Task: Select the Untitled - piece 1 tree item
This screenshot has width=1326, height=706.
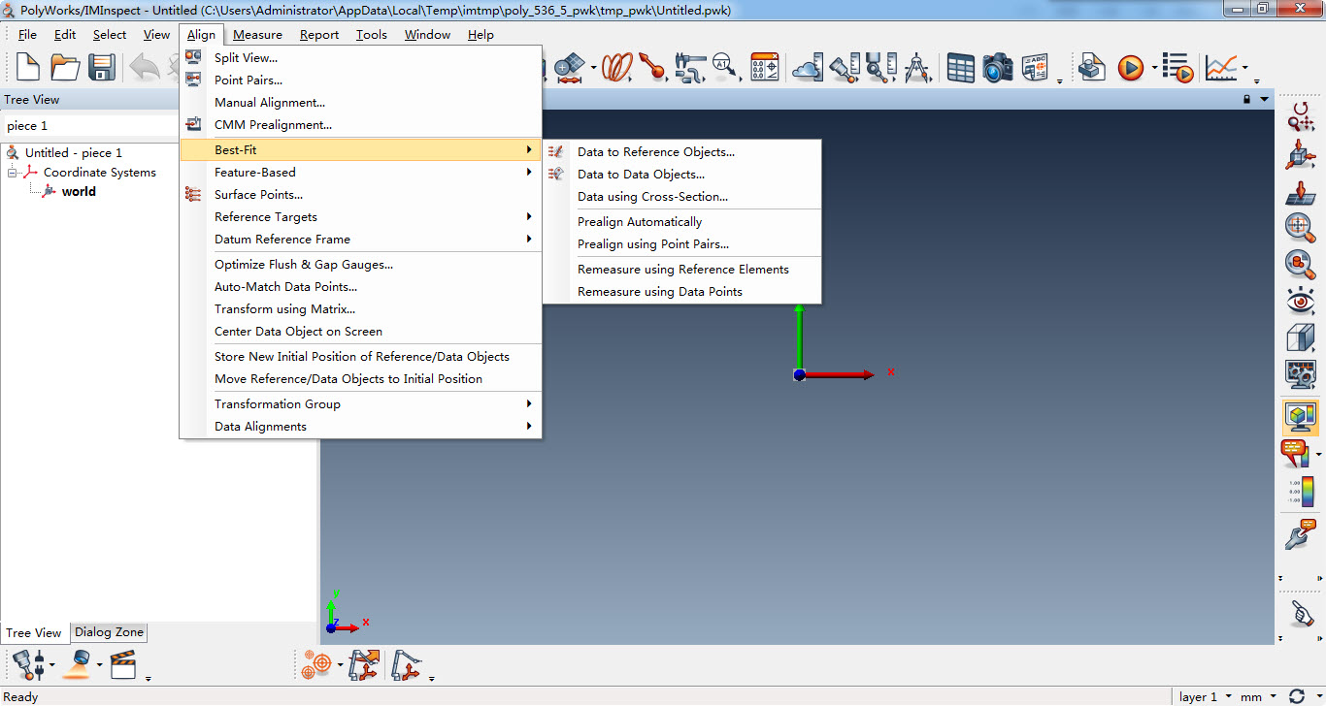Action: click(74, 153)
